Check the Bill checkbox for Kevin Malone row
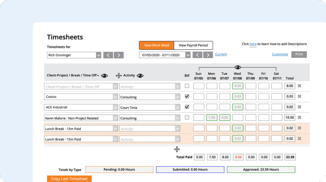326x182 pixels. point(187,117)
